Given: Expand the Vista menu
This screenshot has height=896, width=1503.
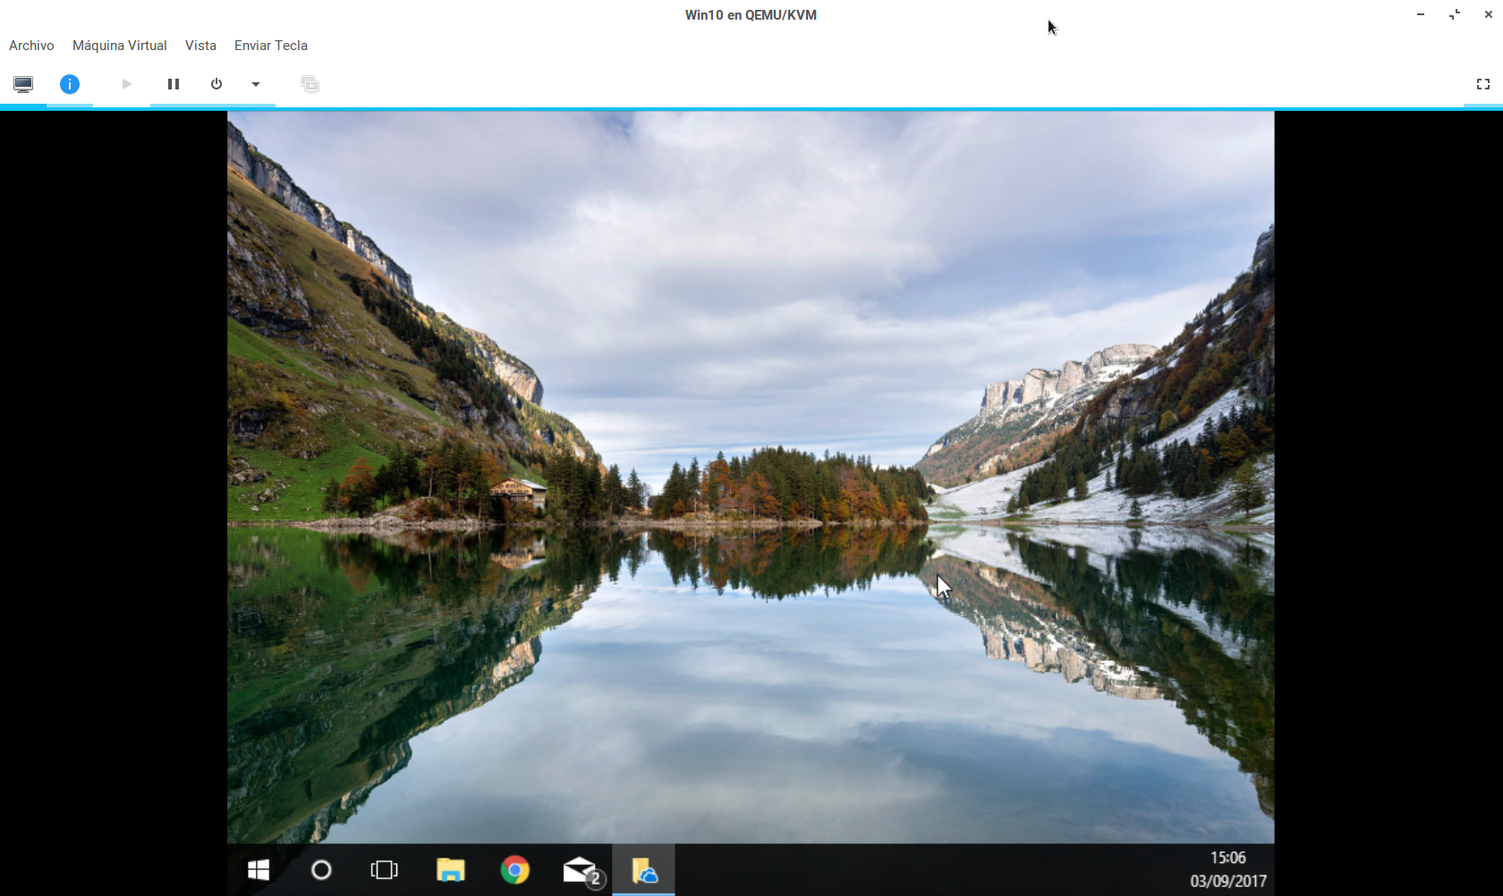Looking at the screenshot, I should pos(200,46).
